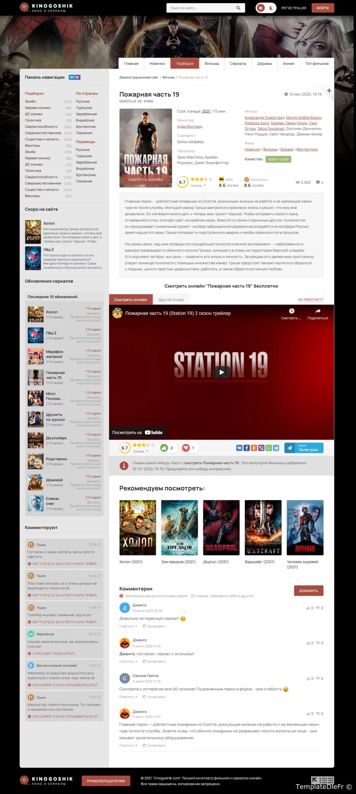The image size is (356, 794).
Task: Share via the Viber icon
Action: [261, 448]
